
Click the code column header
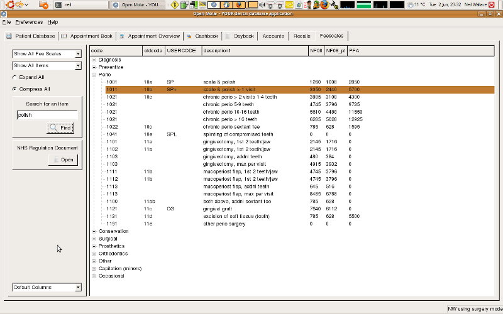[116, 51]
